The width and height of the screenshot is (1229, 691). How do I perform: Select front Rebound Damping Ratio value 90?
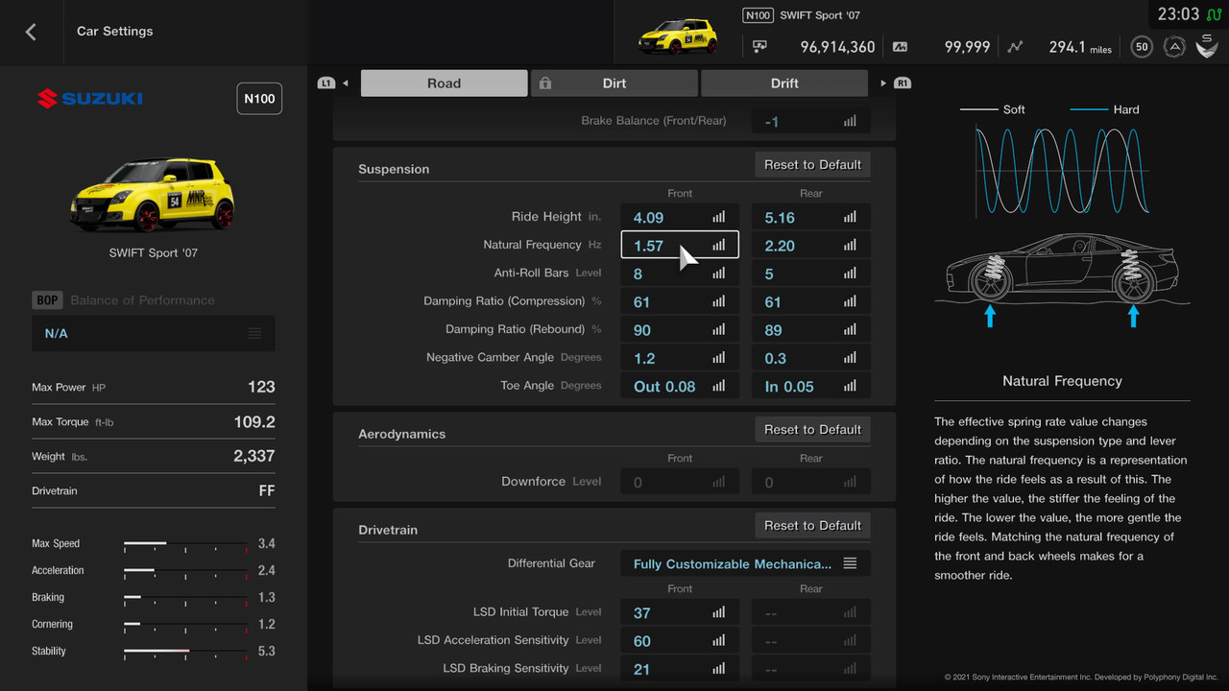coord(680,329)
